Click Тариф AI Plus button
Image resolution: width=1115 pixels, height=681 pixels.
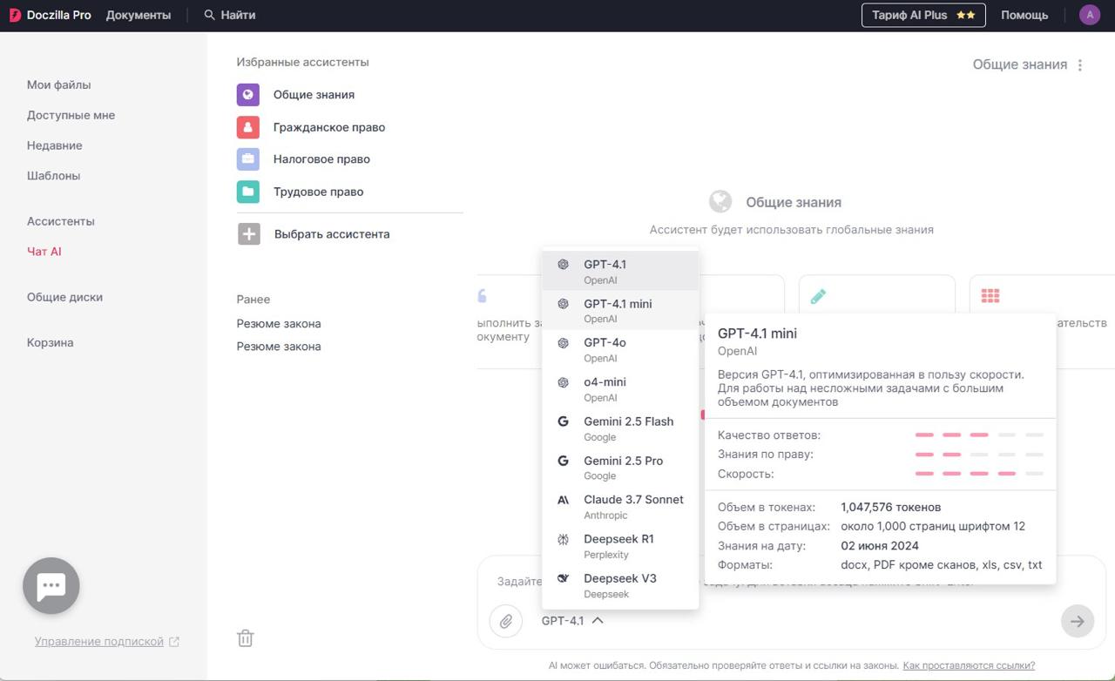coord(923,15)
